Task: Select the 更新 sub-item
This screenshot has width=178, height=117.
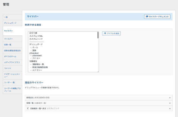Action: coord(34,50)
